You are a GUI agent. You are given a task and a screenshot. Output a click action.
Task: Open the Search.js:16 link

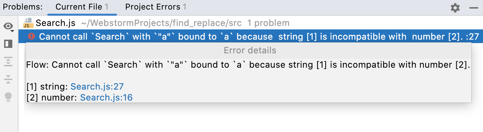coord(106,98)
